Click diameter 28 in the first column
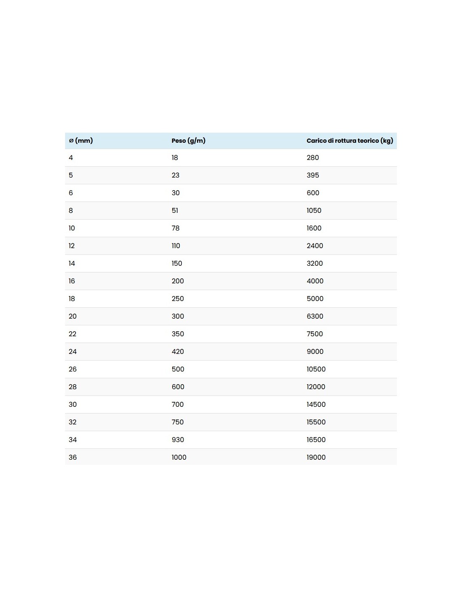 coord(73,387)
